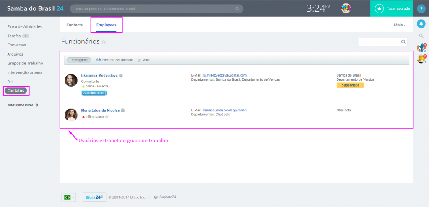
Task: Open Tarefas in sidebar
Action: coord(14,36)
